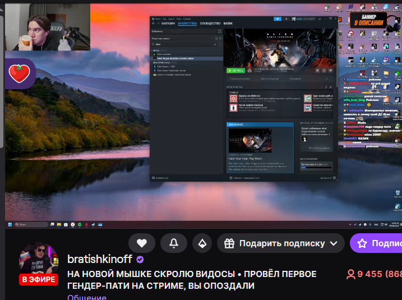Open bratishkinoff channel avatar
The width and height of the screenshot is (402, 300).
39,261
